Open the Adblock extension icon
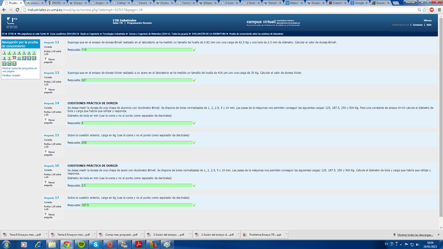443x249 pixels. point(432,9)
